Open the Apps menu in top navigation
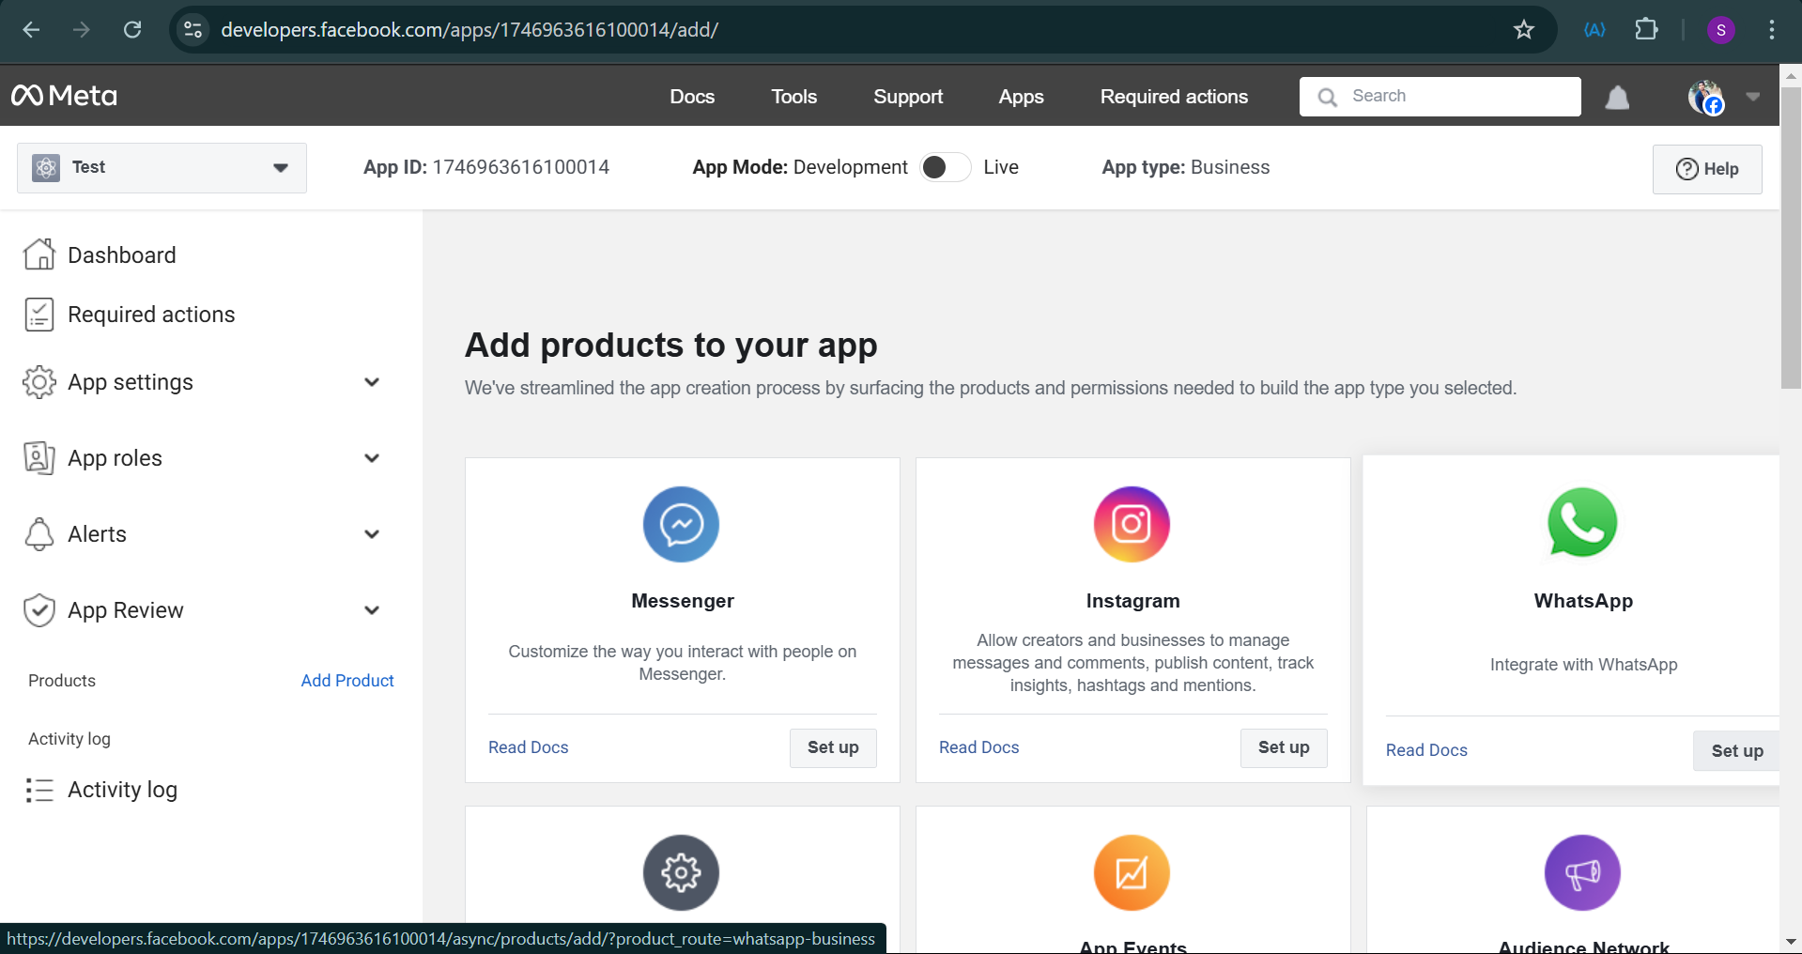This screenshot has width=1802, height=954. [1020, 97]
